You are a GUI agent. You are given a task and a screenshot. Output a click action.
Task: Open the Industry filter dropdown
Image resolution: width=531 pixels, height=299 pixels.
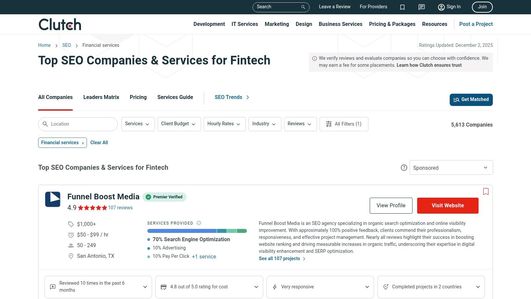tap(265, 124)
